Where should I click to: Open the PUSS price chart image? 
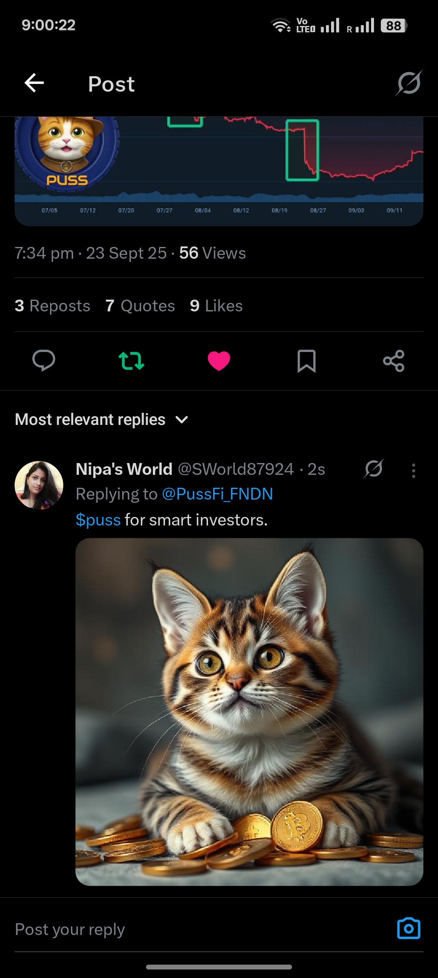[x=219, y=170]
